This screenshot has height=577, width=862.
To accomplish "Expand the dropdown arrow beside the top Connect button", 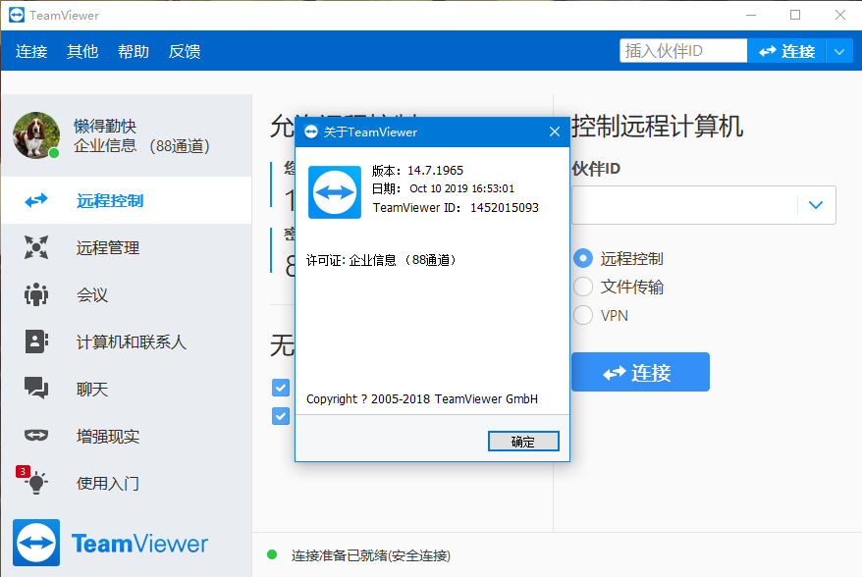I will tap(837, 51).
